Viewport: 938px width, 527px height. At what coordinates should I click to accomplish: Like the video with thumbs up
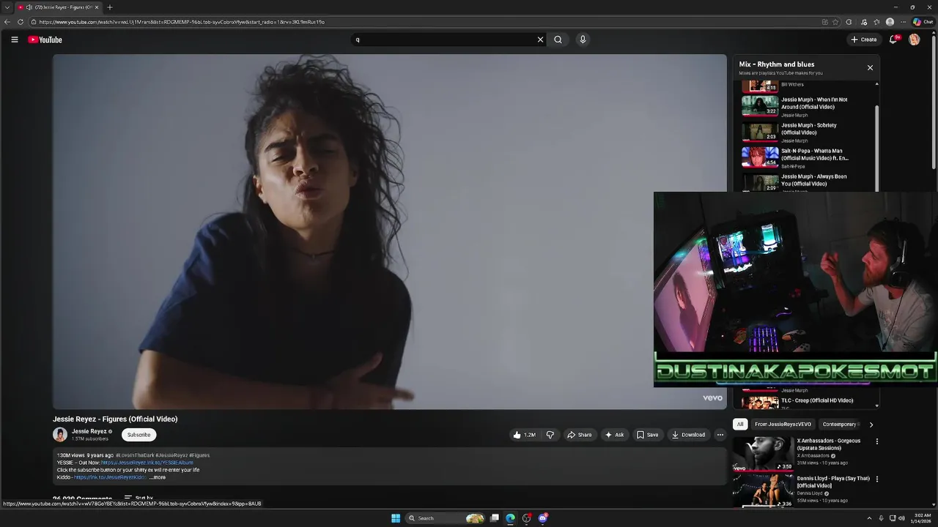pyautogui.click(x=525, y=435)
